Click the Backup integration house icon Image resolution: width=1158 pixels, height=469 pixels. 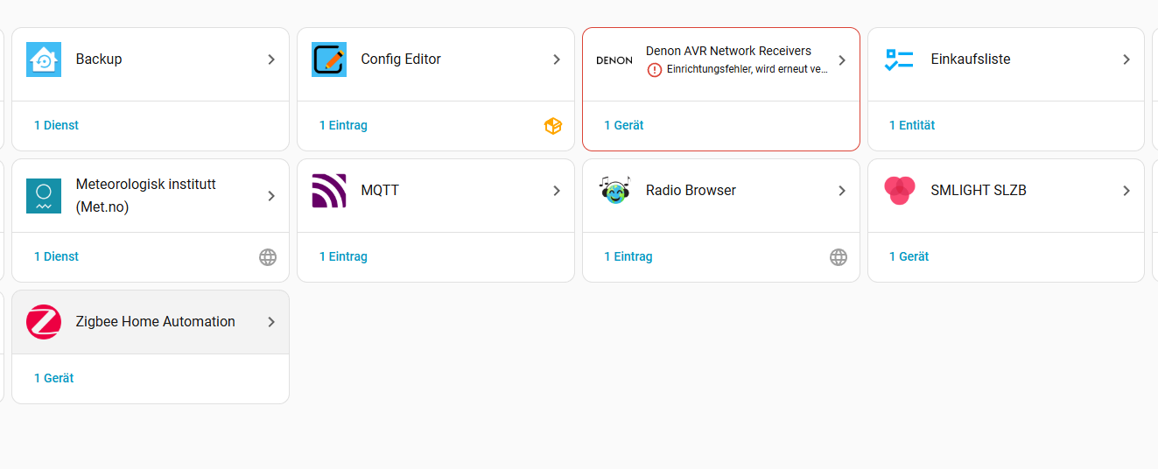[x=44, y=59]
